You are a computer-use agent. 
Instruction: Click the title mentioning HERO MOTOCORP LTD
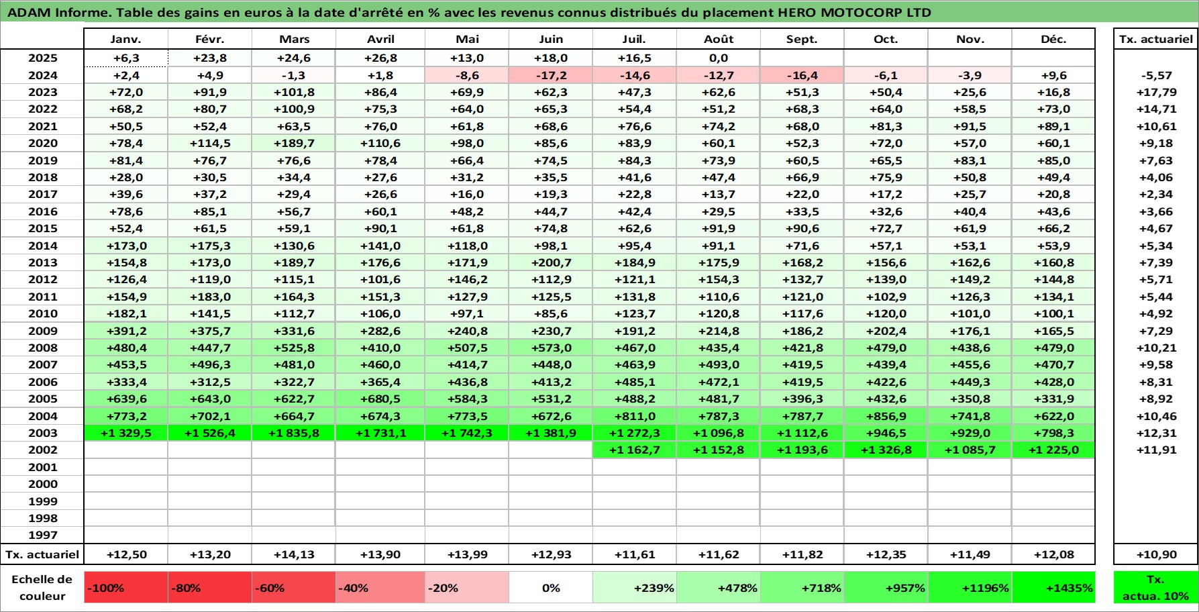click(x=469, y=12)
